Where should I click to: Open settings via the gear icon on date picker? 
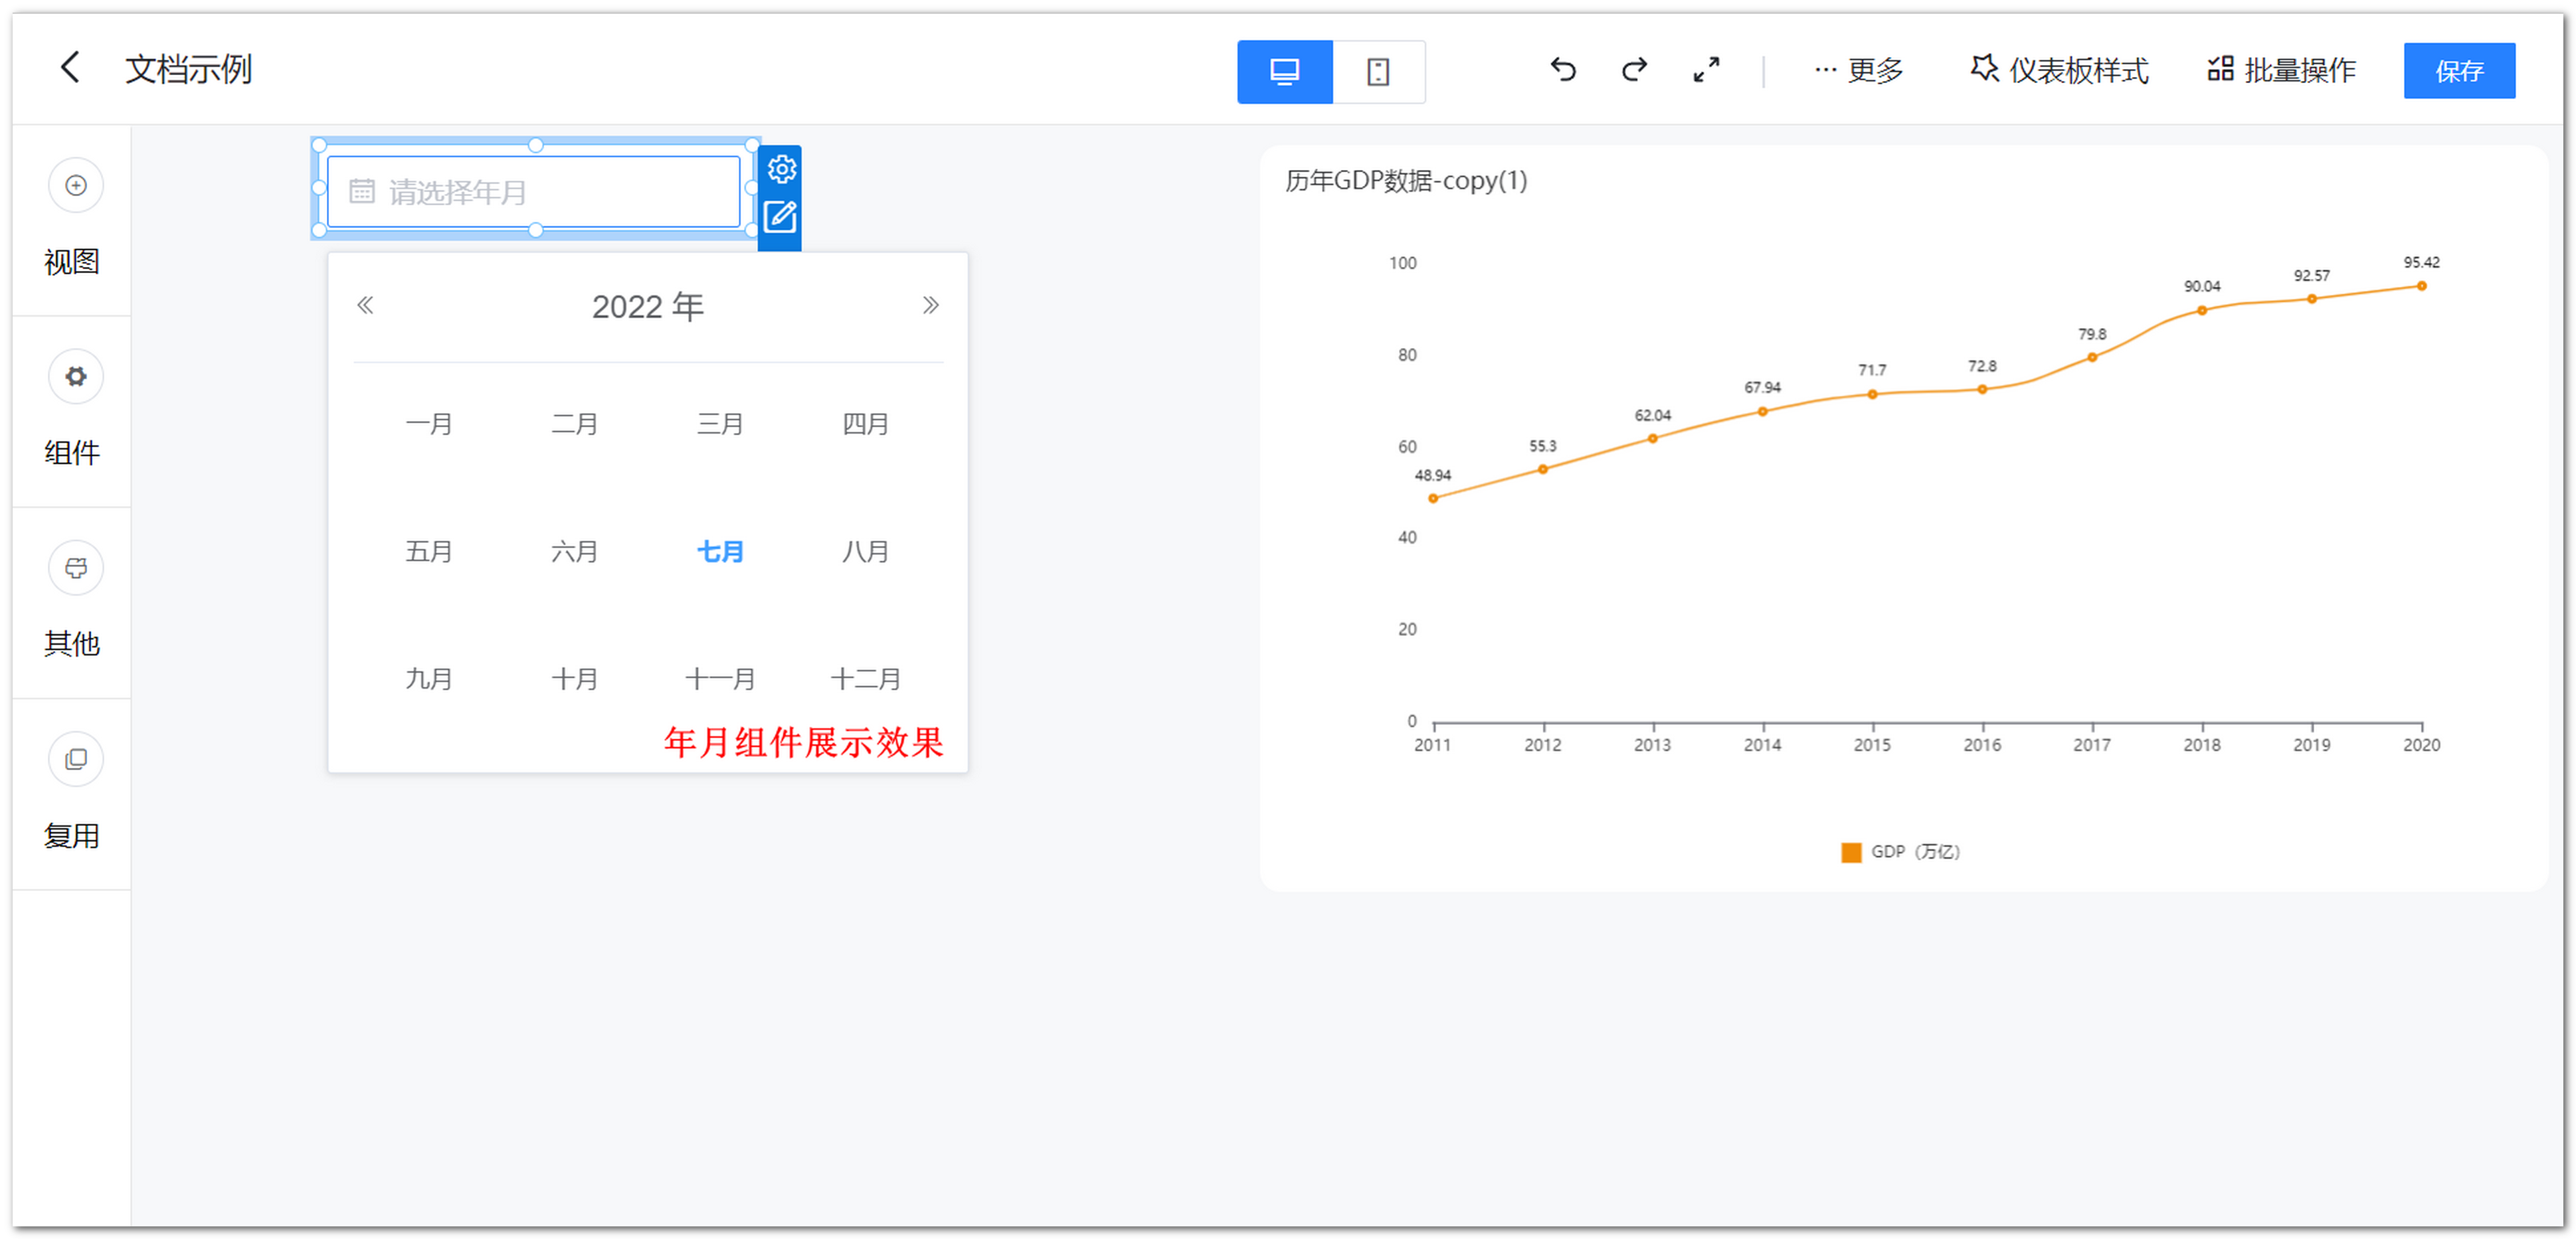(781, 169)
